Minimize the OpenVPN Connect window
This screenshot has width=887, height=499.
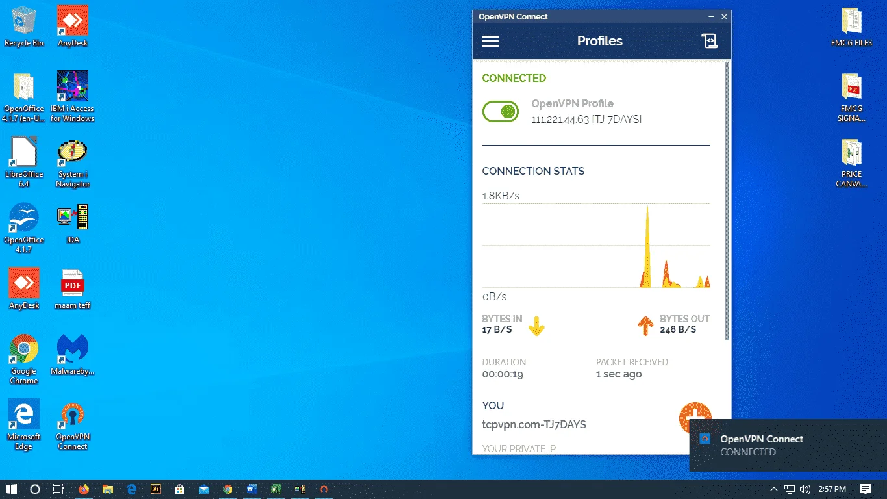pos(712,16)
